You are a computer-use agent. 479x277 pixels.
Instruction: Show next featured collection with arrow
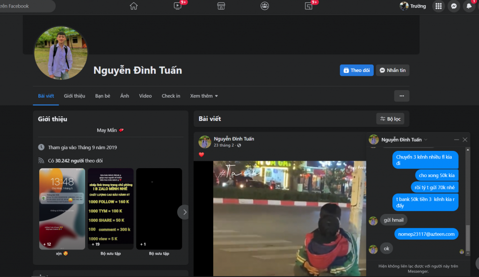[x=184, y=212]
